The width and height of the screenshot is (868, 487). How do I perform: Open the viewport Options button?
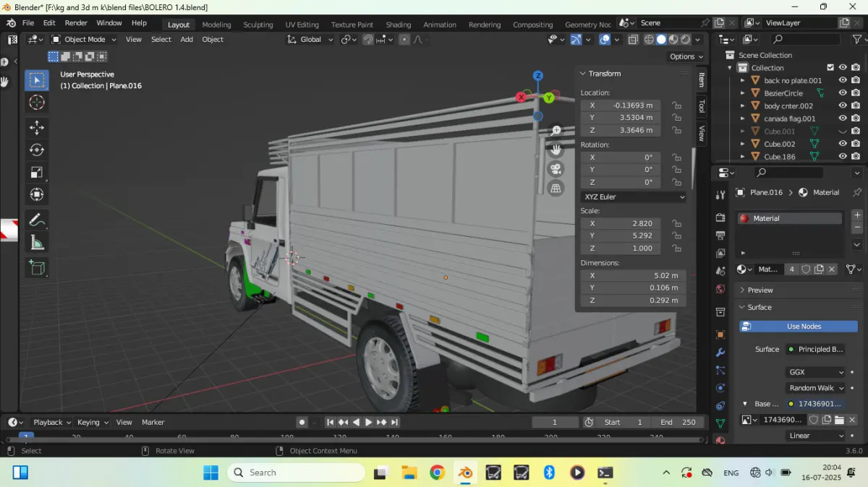coord(686,56)
